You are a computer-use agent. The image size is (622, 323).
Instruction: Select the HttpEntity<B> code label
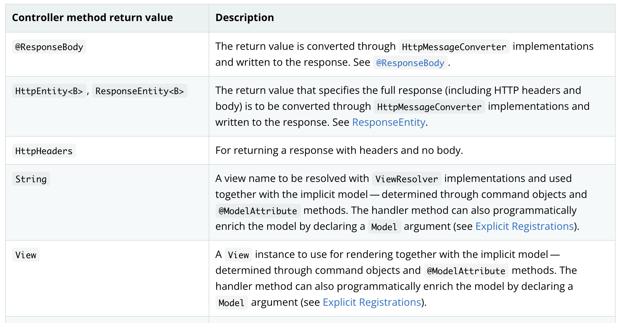coord(49,91)
